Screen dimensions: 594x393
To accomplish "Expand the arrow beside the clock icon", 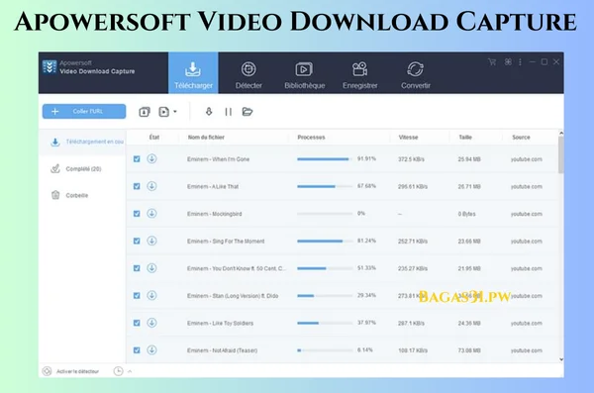I will pyautogui.click(x=130, y=371).
